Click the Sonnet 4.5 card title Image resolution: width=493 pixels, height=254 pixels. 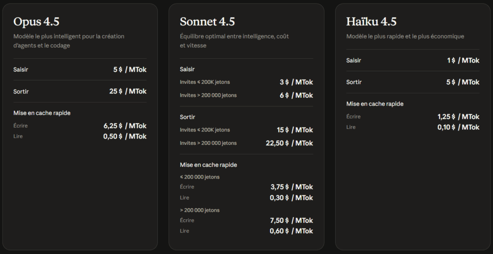coord(207,22)
